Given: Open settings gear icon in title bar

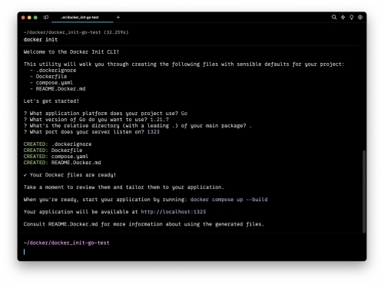Looking at the screenshot, I should [360, 17].
